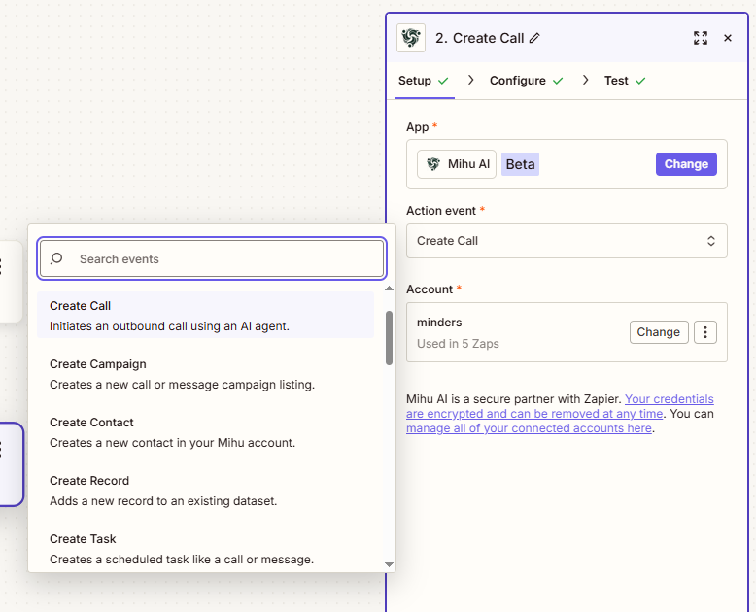Select Create Campaign event option

tap(205, 374)
